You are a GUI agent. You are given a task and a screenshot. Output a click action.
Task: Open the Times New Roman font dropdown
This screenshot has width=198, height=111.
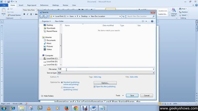[36, 10]
